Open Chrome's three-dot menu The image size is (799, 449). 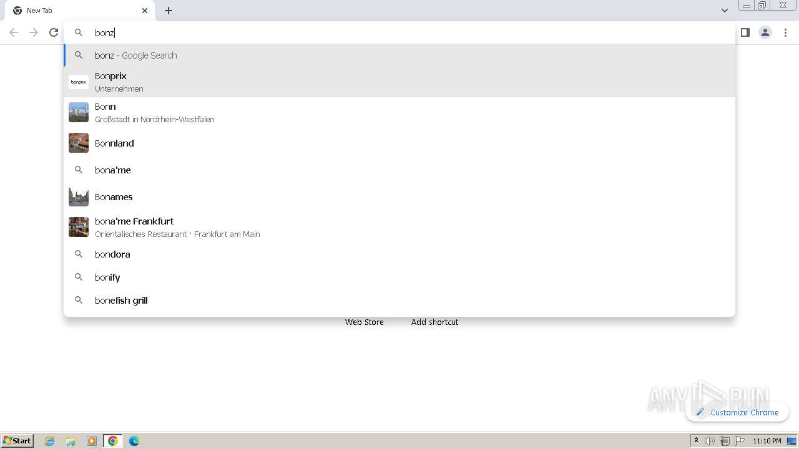point(785,32)
